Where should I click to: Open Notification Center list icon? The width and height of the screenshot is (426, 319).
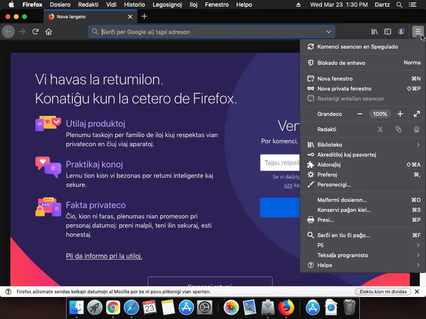pos(412,5)
